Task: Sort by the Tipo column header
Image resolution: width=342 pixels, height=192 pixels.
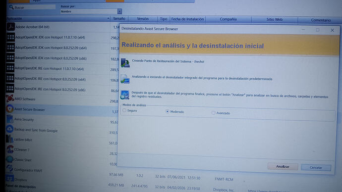Action: (x=164, y=19)
